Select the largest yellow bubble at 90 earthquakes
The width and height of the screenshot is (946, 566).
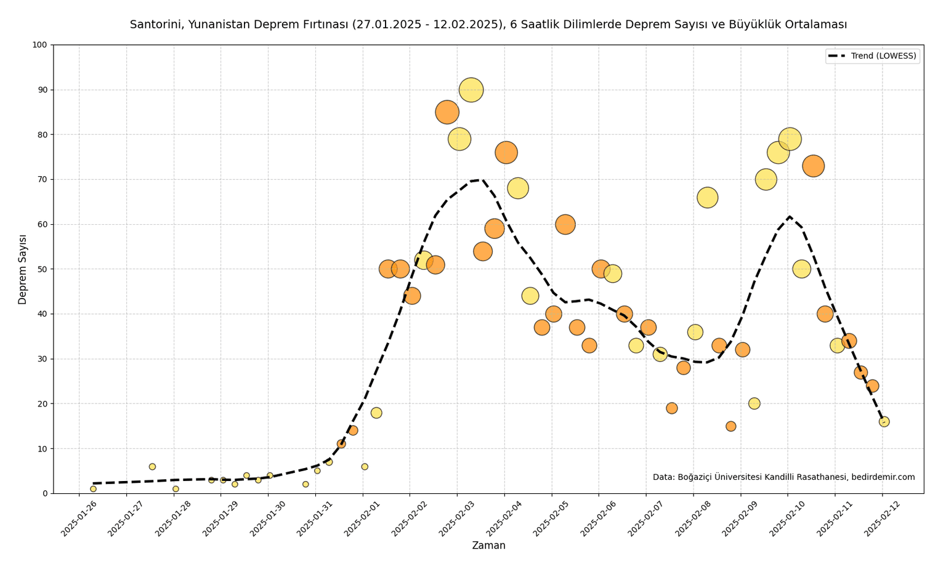[471, 90]
